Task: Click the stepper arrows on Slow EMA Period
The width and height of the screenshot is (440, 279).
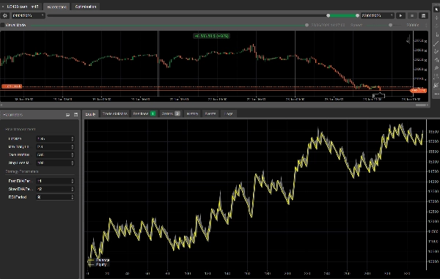Action: pos(73,189)
